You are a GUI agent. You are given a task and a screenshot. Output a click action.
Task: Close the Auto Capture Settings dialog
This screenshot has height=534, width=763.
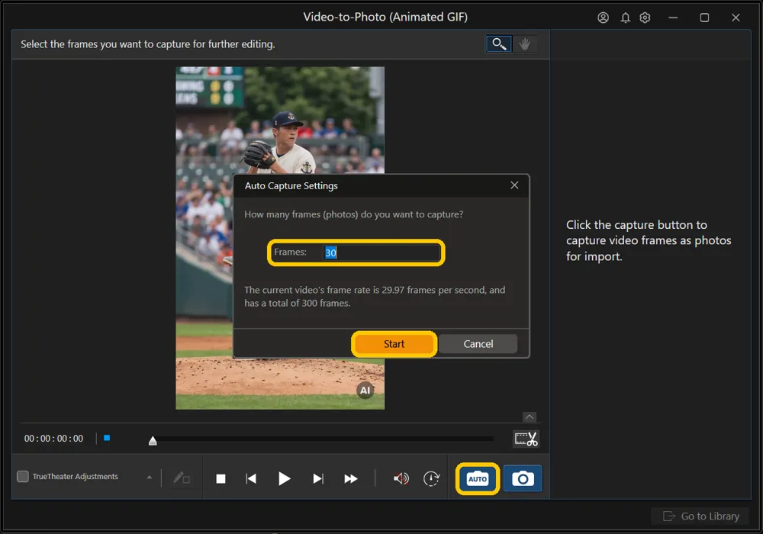514,185
